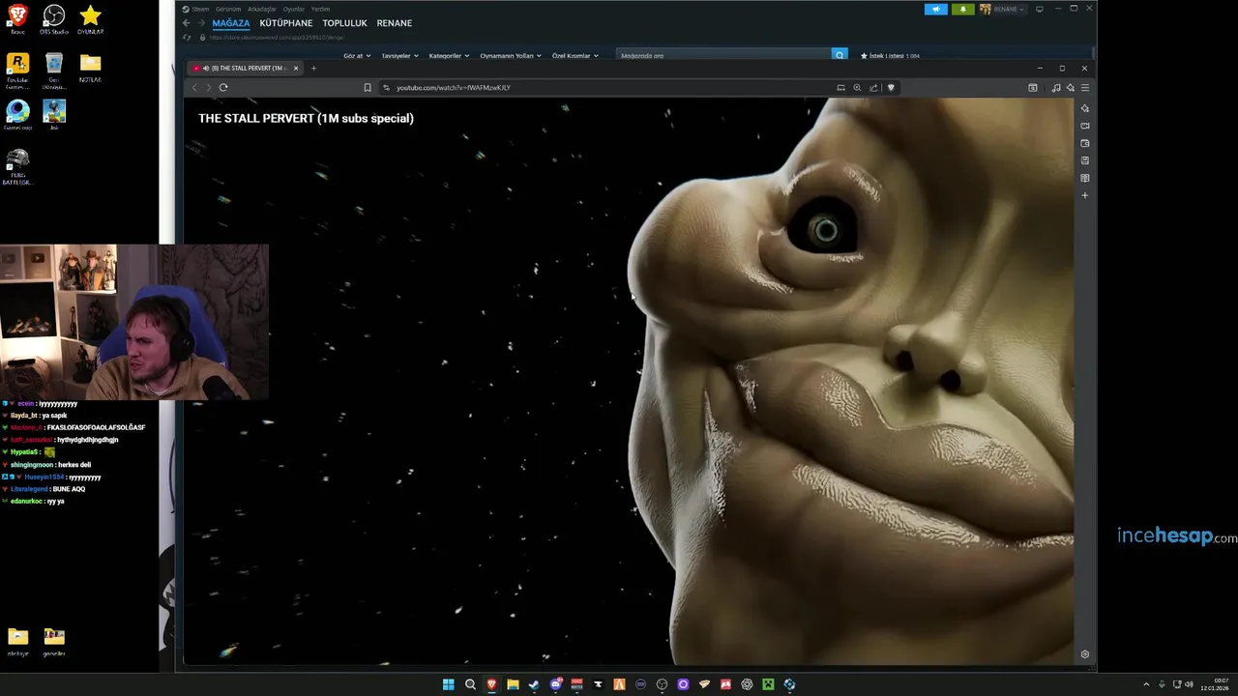1238x696 pixels.
Task: Open the OYUNLAR star shortcut on desktop
Action: coord(90,18)
